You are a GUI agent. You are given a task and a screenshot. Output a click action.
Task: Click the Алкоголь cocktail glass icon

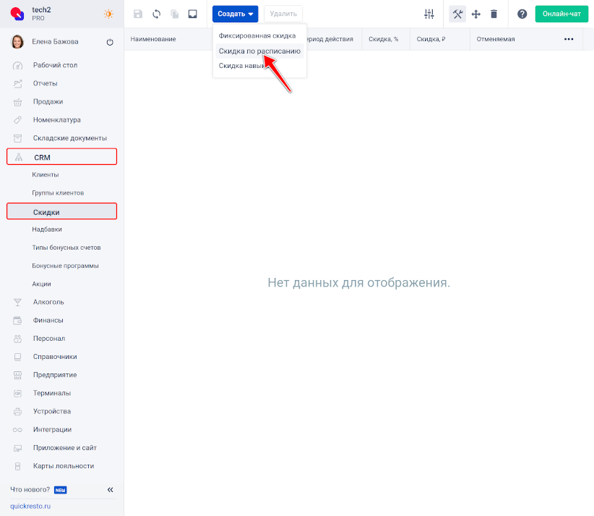[x=18, y=303]
